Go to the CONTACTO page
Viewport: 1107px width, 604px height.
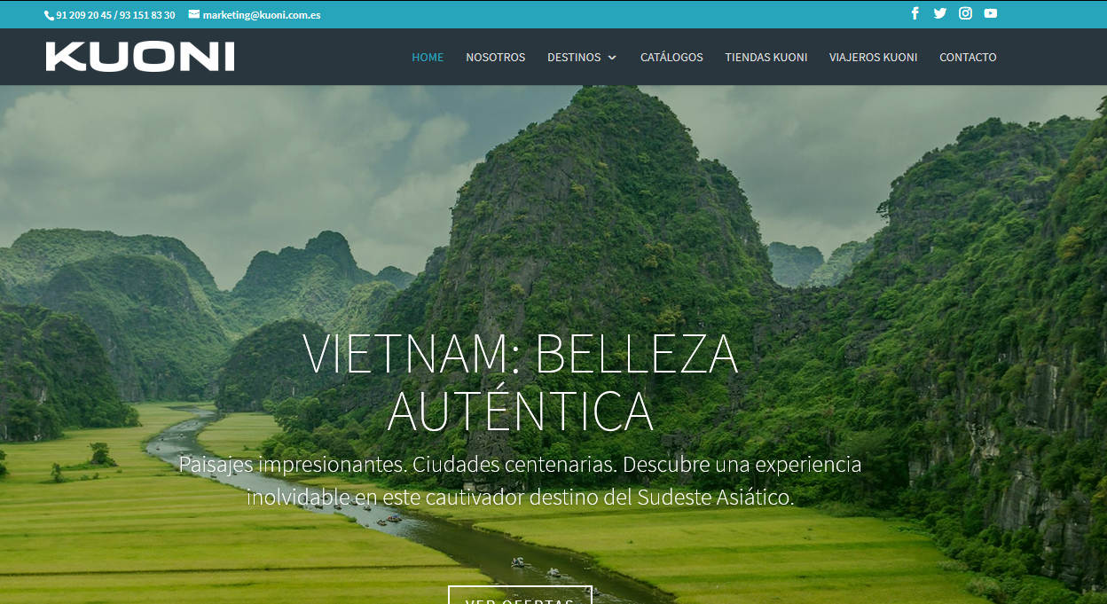click(x=968, y=57)
